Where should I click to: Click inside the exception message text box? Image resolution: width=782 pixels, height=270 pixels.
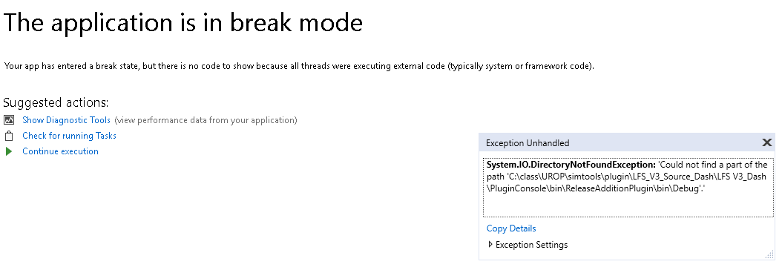pos(628,188)
